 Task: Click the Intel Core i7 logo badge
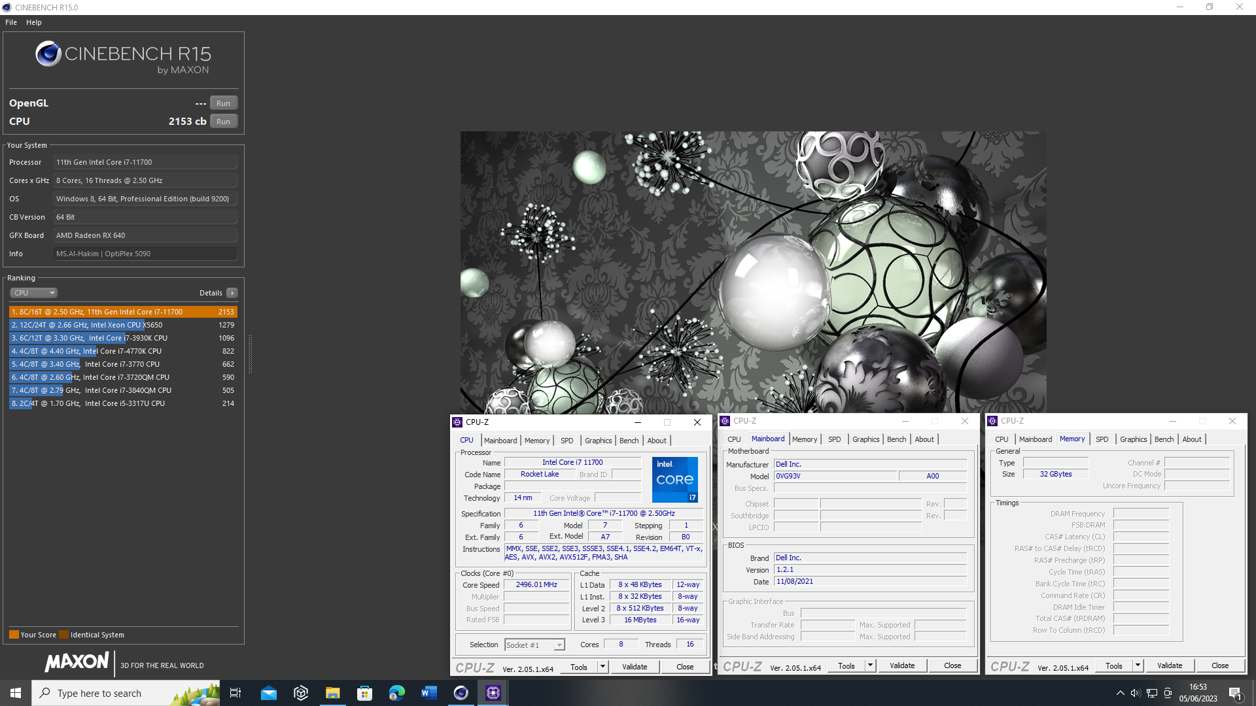675,480
